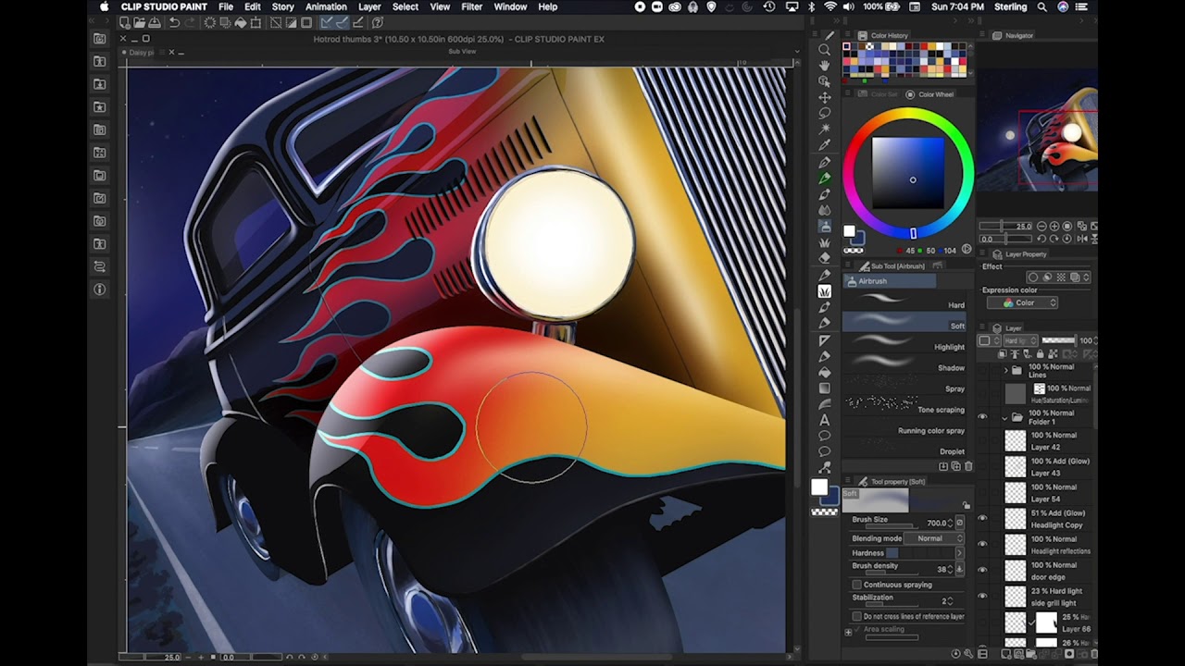
Task: Expand the Lines folder in Layer panel
Action: 1006,371
